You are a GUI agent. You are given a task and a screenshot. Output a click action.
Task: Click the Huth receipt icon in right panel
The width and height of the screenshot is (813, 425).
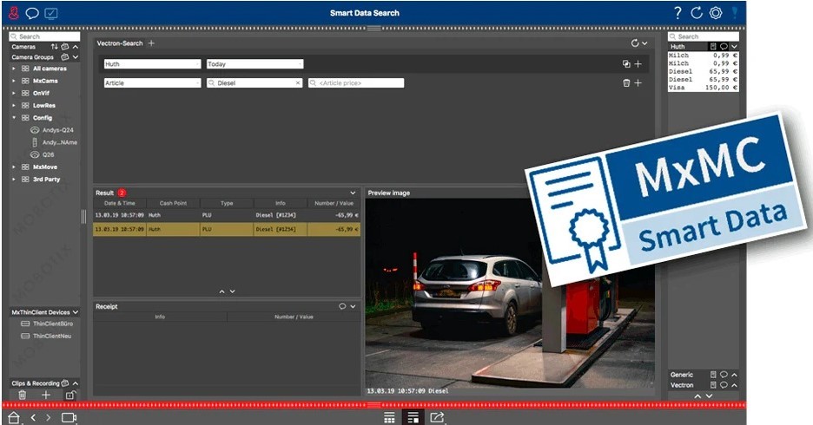[x=713, y=47]
